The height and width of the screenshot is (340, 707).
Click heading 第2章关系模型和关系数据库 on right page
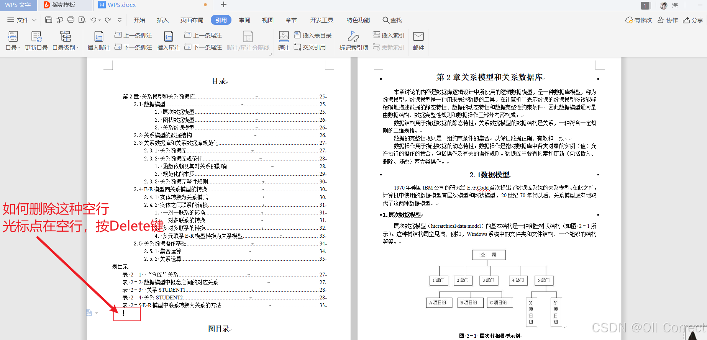point(489,77)
